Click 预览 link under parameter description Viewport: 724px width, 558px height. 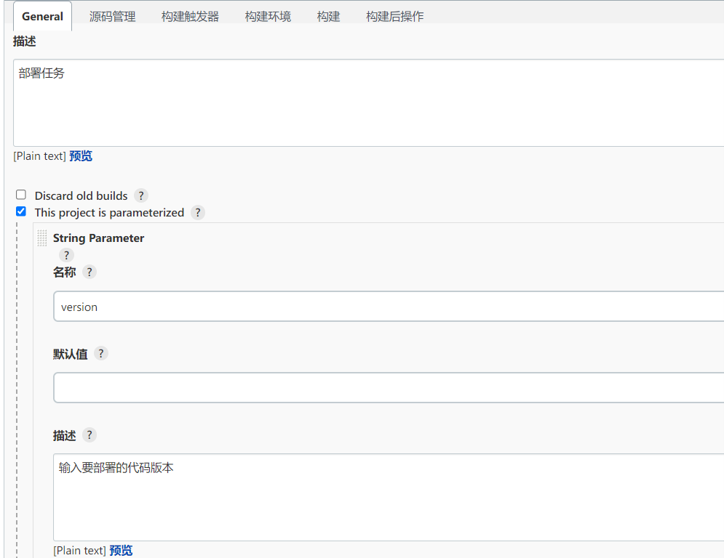pos(121,551)
